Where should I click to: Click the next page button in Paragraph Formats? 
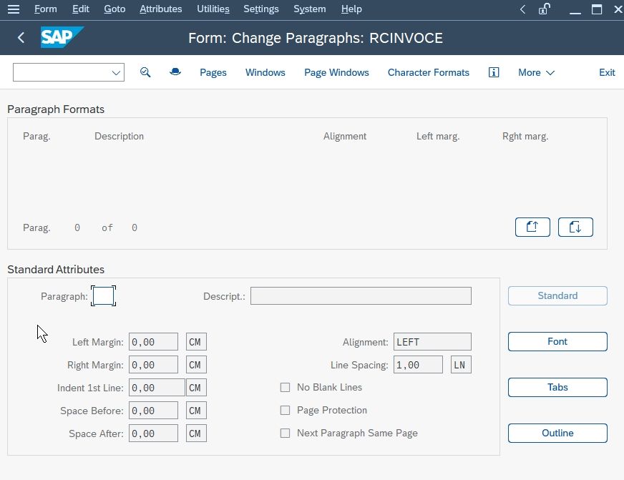point(575,227)
